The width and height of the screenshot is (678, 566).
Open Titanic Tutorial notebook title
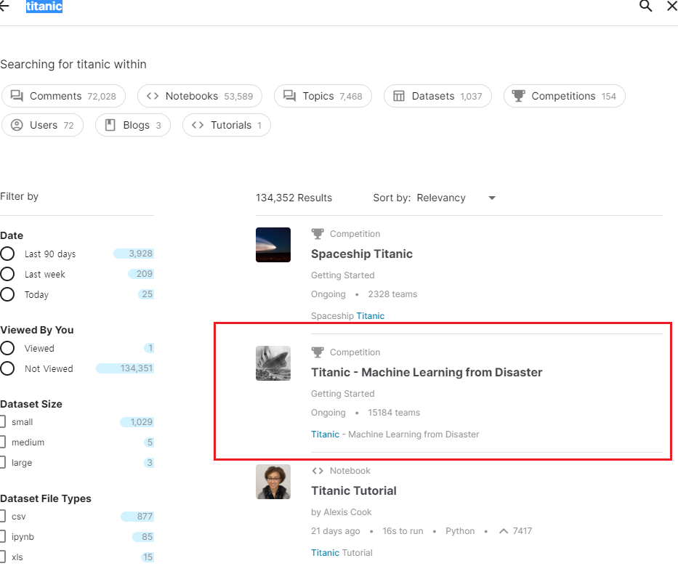pos(354,490)
